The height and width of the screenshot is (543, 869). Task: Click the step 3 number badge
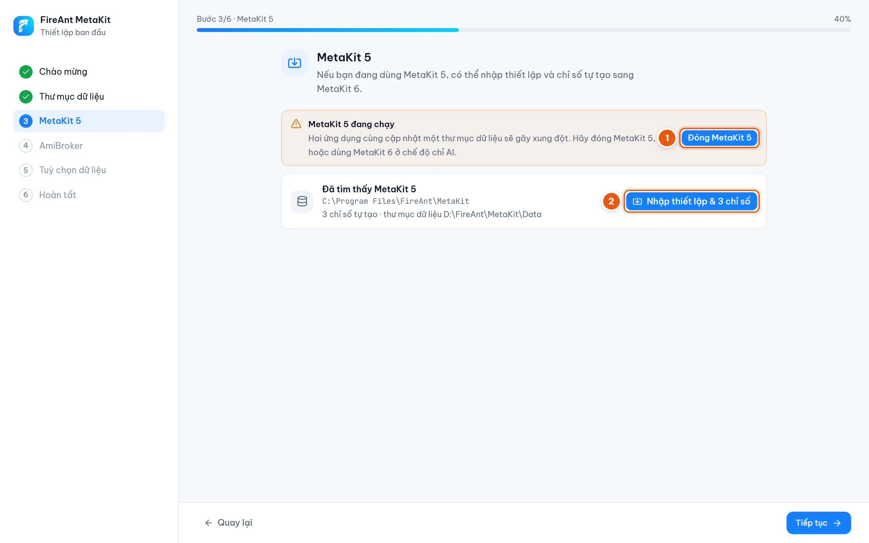click(26, 121)
